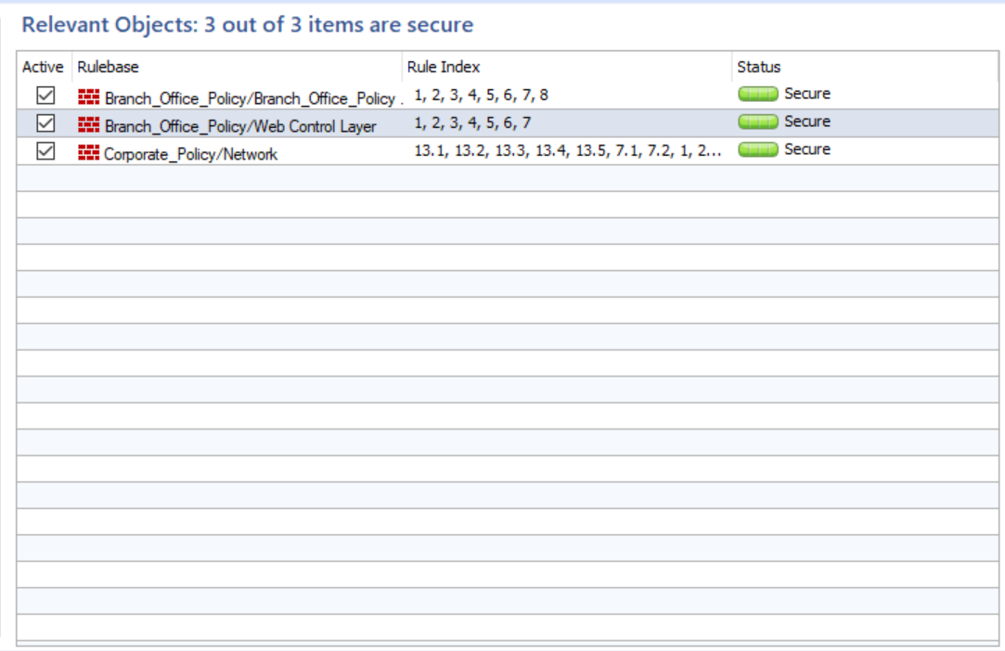1005x651 pixels.
Task: Sort the table by Rule Index column
Action: (x=443, y=66)
